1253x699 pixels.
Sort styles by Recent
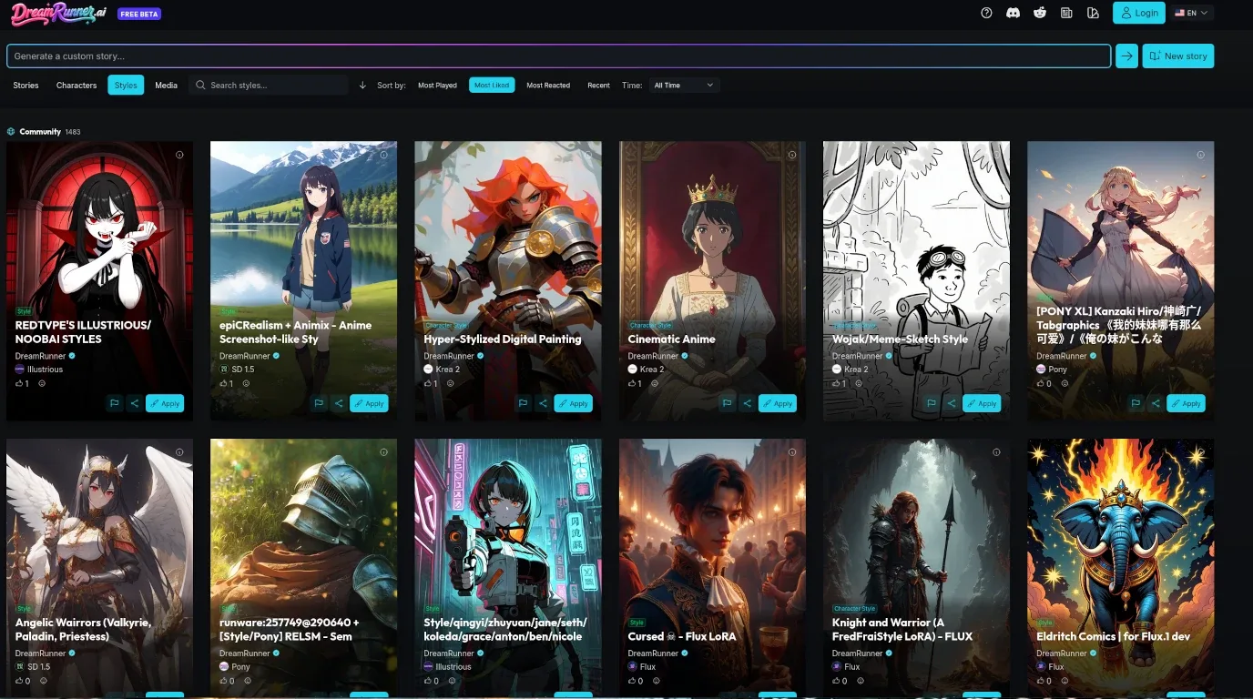coord(598,86)
